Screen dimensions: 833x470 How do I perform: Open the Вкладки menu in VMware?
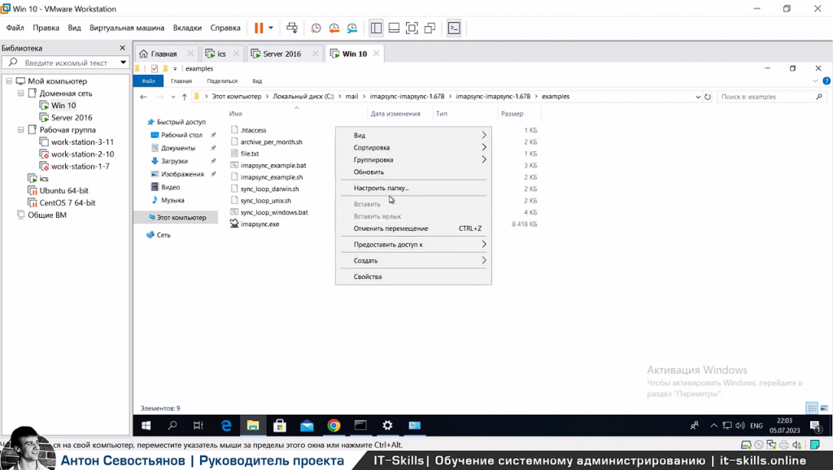(188, 28)
